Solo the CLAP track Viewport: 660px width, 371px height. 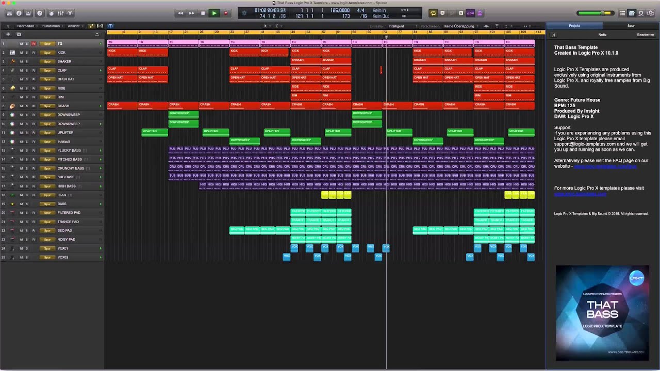27,71
